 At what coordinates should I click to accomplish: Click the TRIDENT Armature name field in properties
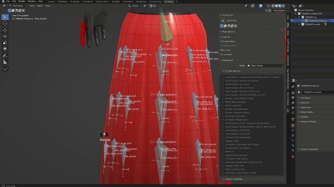[x=318, y=92]
